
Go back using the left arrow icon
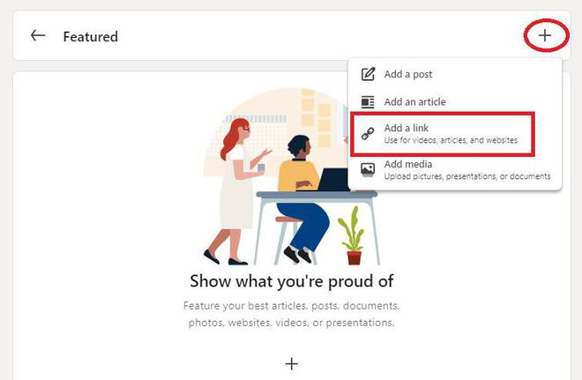point(38,35)
